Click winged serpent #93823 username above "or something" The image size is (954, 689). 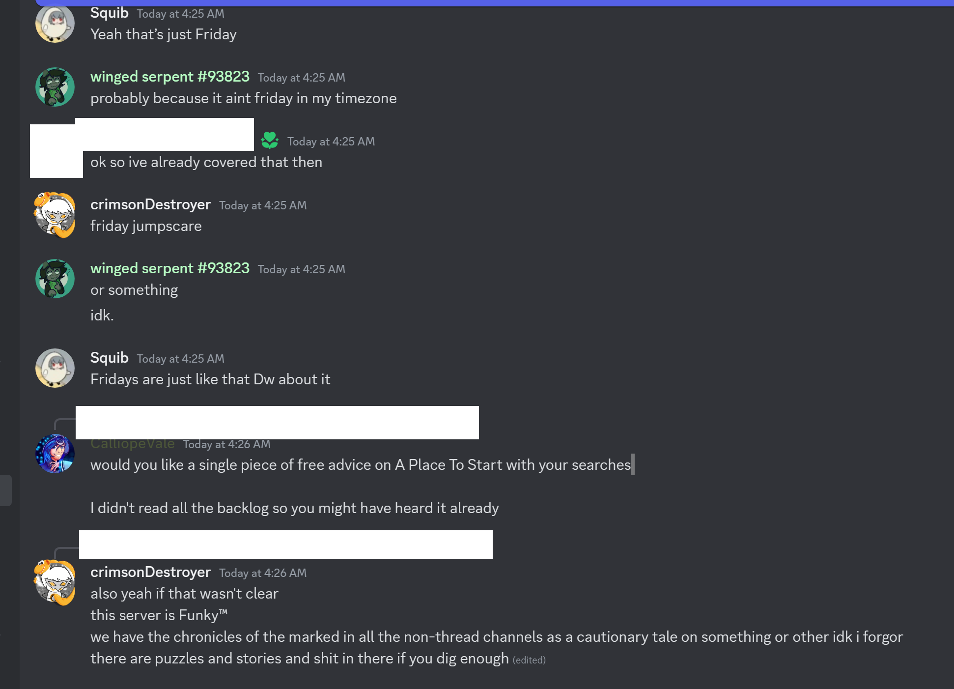pyautogui.click(x=169, y=268)
